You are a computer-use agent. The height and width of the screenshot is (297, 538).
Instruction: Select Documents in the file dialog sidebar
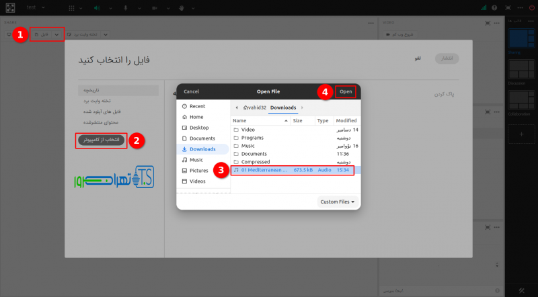203,138
